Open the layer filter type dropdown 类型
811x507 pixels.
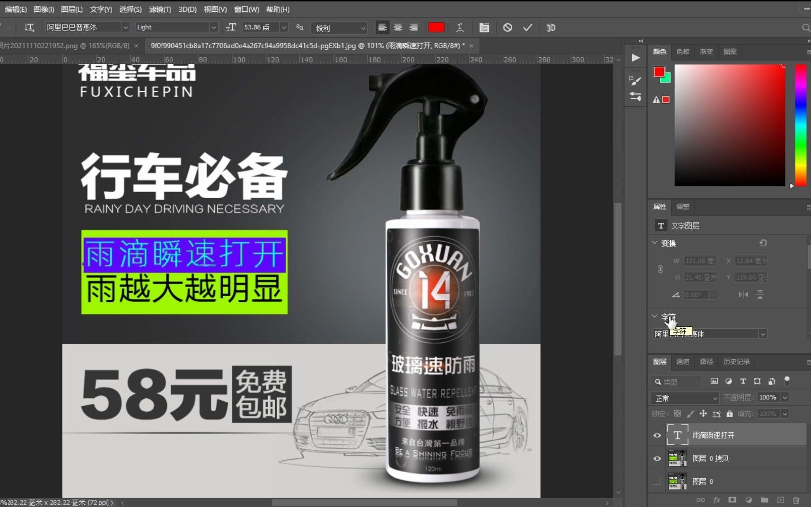[x=676, y=381]
